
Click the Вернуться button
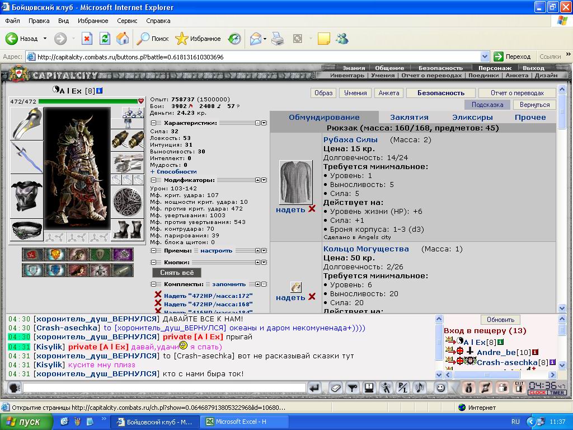(x=534, y=105)
